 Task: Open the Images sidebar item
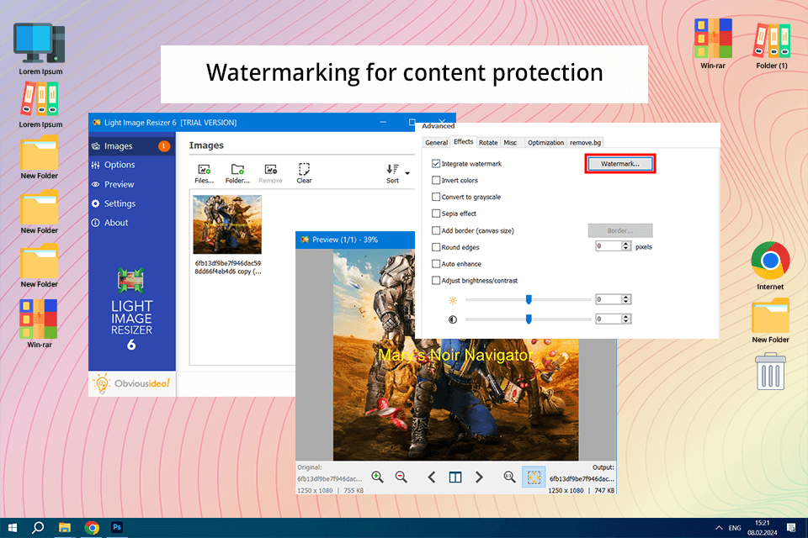point(132,146)
